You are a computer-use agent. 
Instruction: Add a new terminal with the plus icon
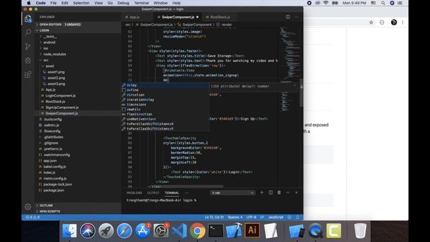coord(261,193)
